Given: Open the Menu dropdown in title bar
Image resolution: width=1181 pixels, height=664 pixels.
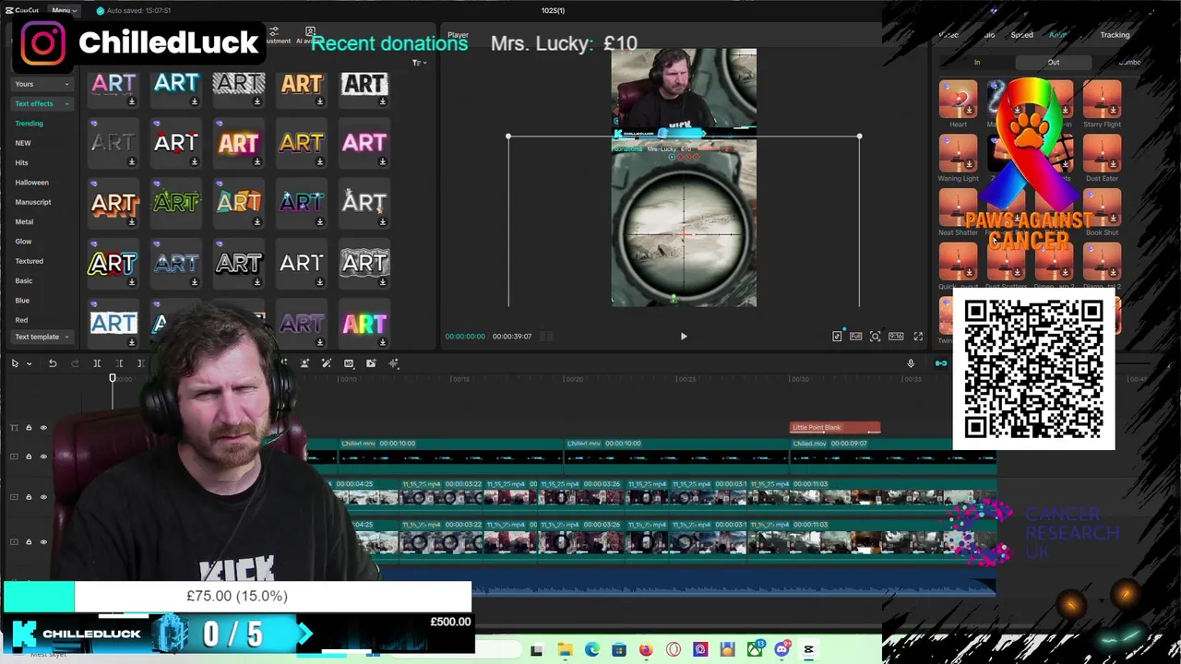Looking at the screenshot, I should coord(65,10).
